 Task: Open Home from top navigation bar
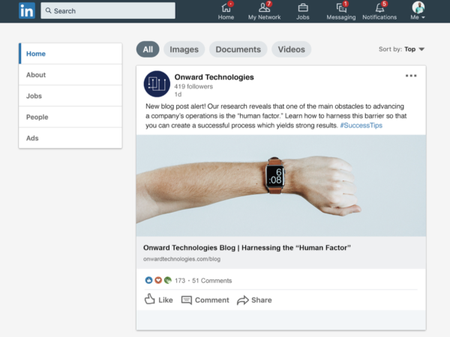click(x=226, y=11)
